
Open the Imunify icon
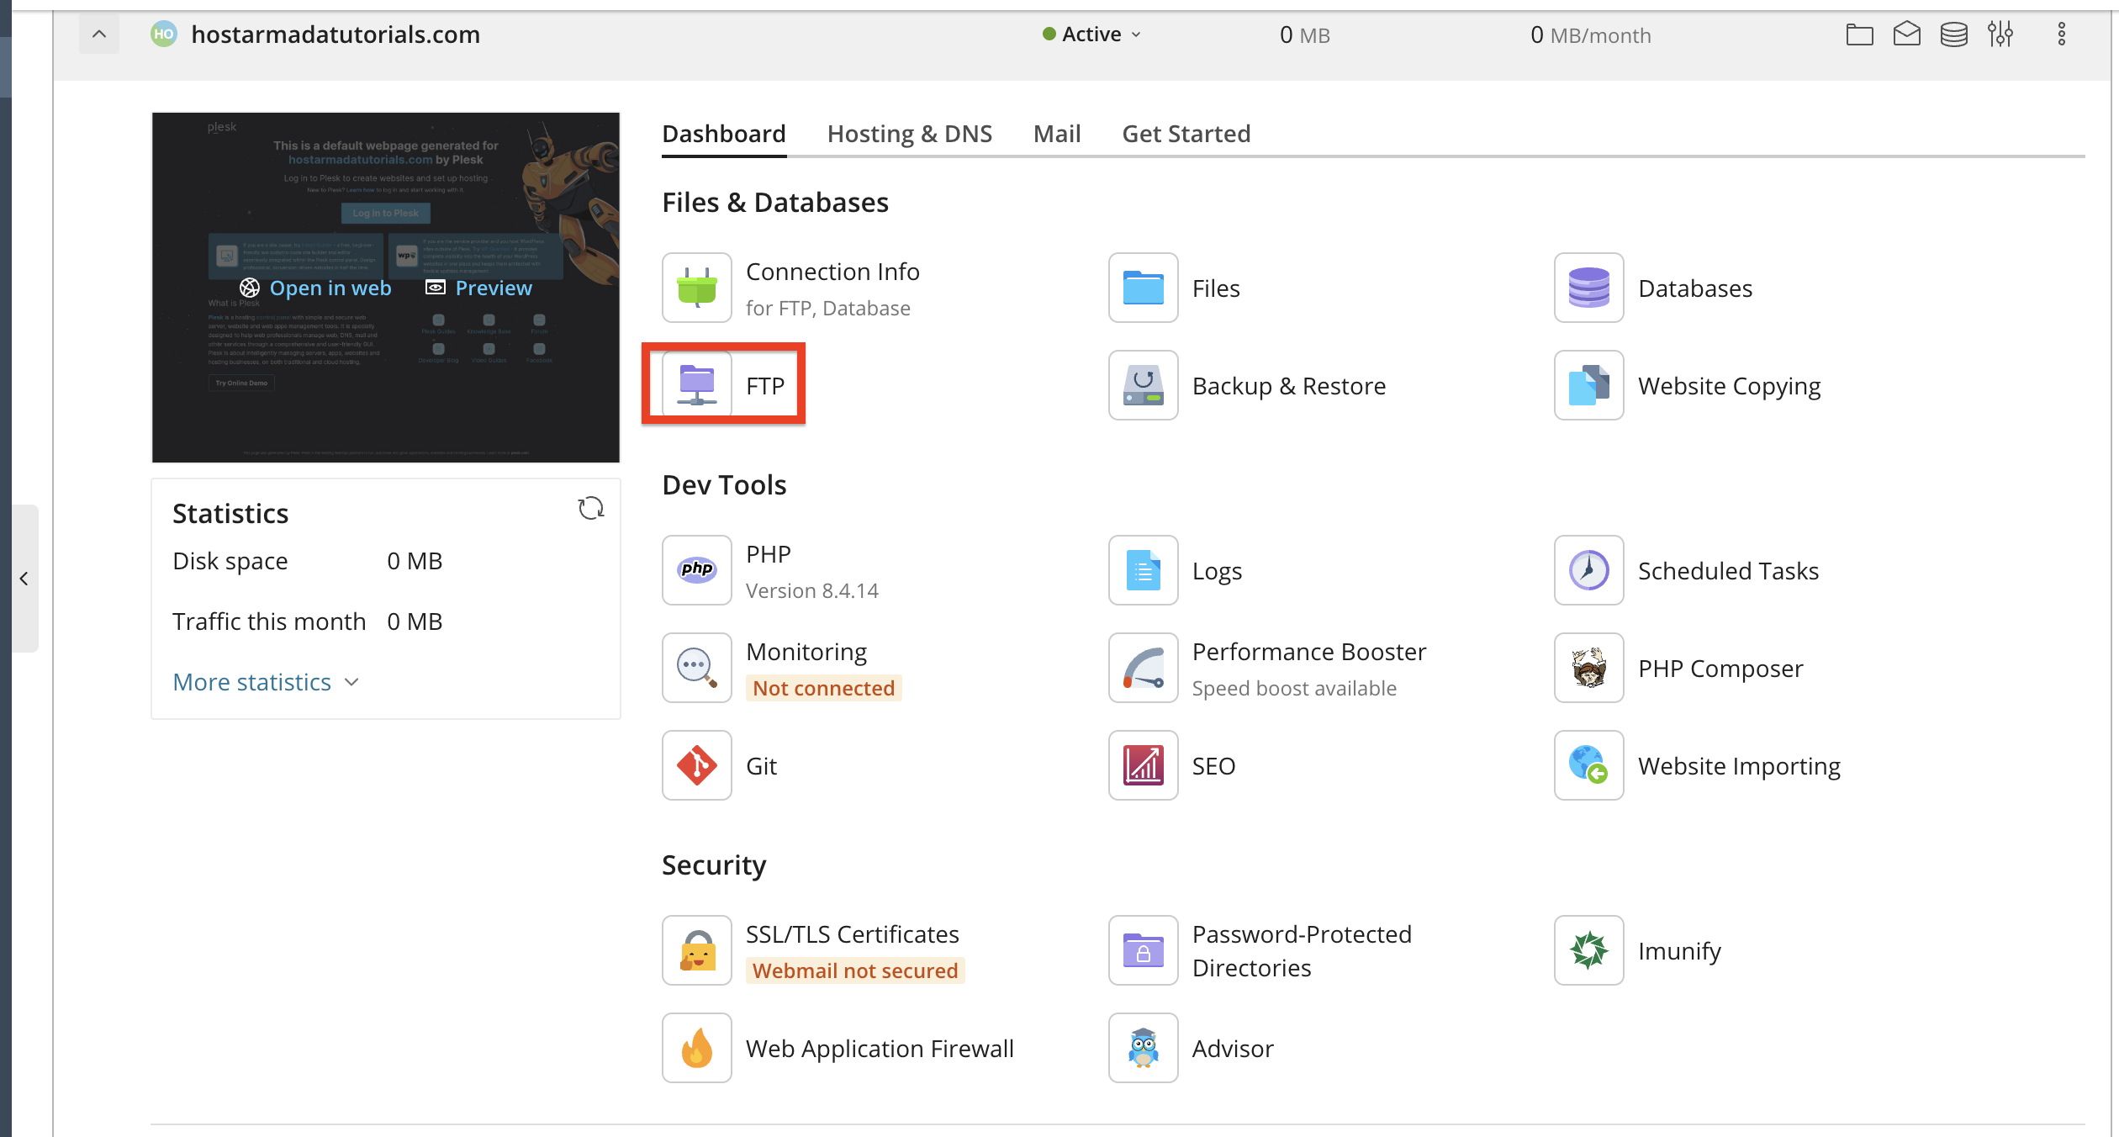1589,950
